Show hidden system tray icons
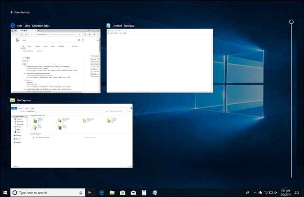 pos(255,192)
